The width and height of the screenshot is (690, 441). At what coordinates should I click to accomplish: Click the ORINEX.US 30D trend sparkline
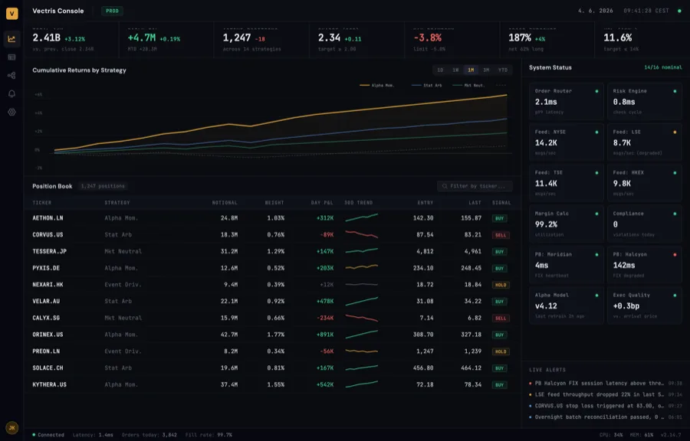point(361,335)
